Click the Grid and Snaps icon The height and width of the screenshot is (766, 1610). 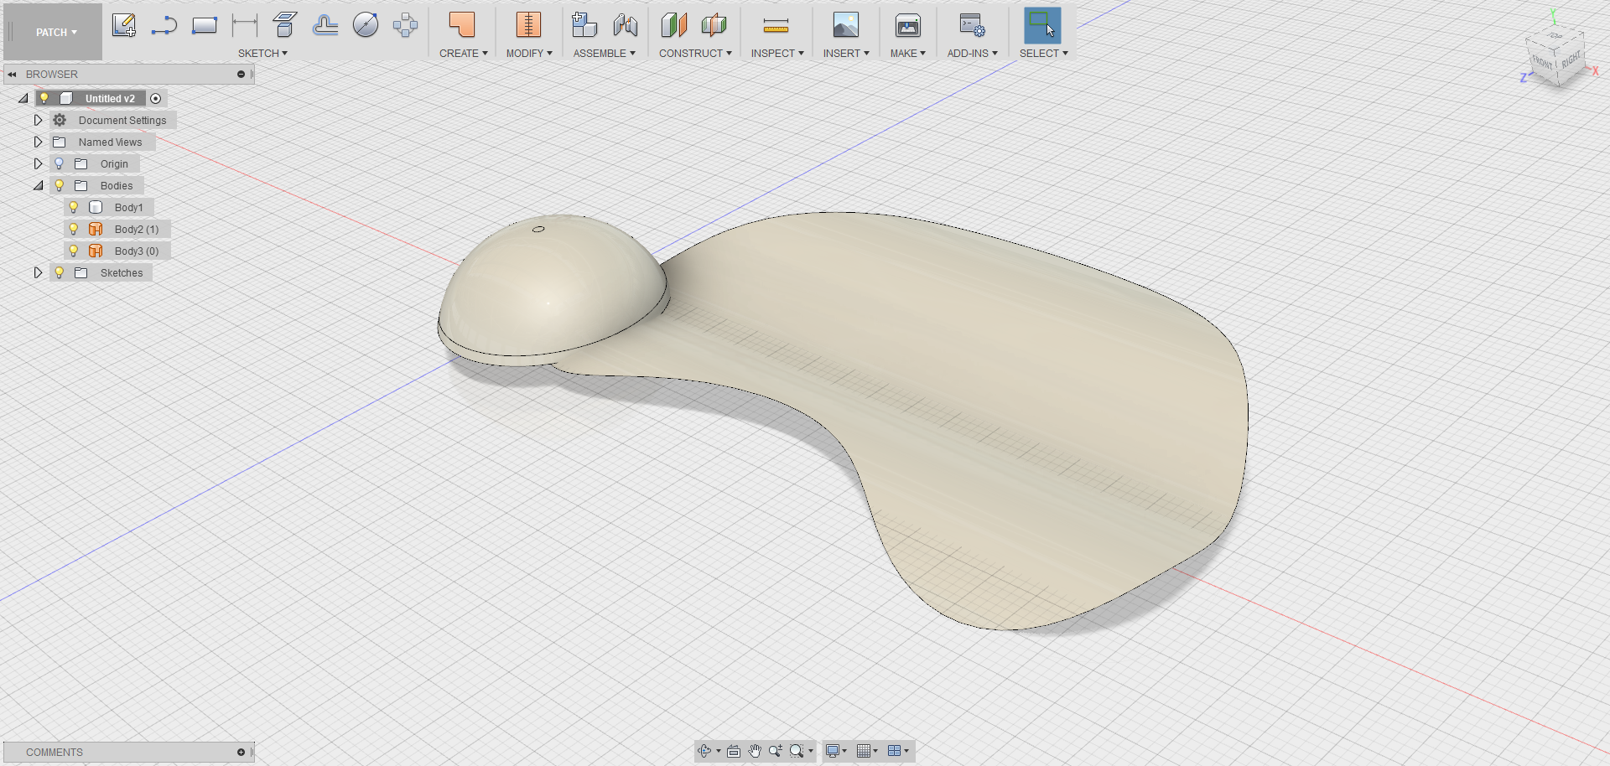865,751
